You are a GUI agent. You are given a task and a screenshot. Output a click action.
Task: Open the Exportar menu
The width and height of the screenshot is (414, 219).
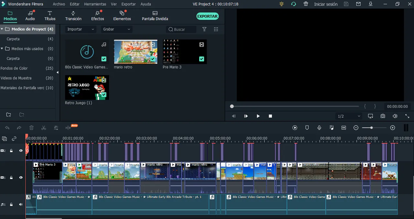point(129,4)
